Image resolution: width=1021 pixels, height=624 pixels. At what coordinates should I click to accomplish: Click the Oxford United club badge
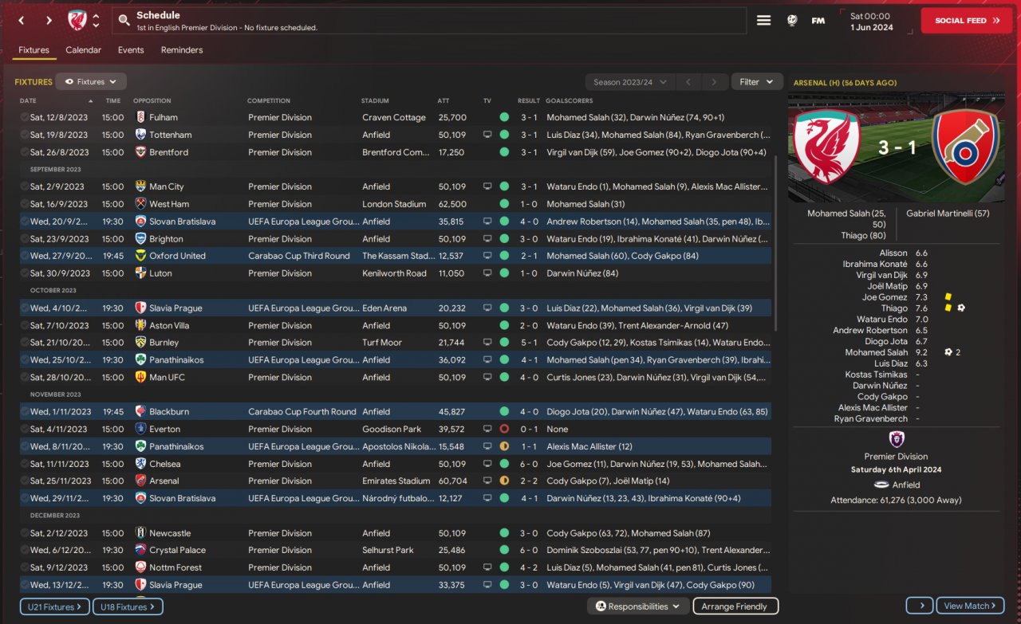(x=140, y=256)
